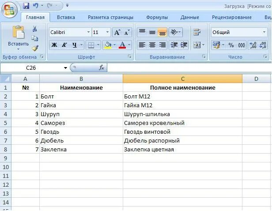
Task: Undo the last action
Action: click(35, 6)
